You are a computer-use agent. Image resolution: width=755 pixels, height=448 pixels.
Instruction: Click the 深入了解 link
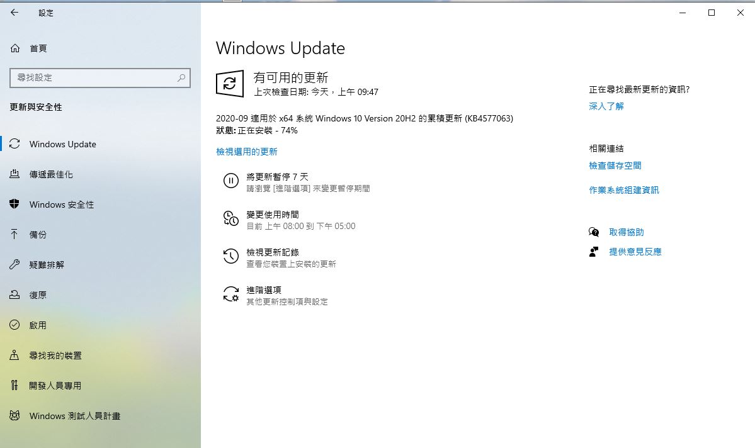tap(606, 106)
